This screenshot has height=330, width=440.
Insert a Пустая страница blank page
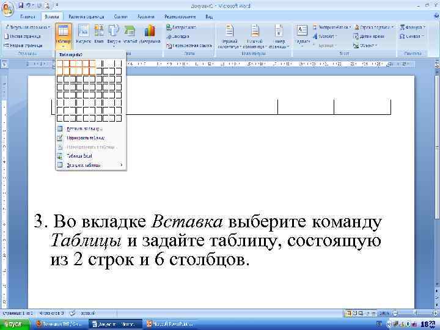23,36
